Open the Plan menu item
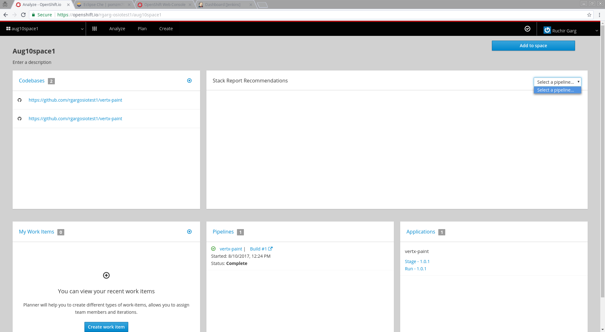 [x=142, y=28]
